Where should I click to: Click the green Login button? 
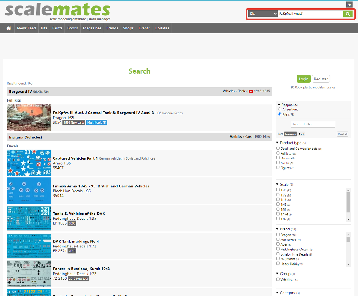[x=304, y=79]
